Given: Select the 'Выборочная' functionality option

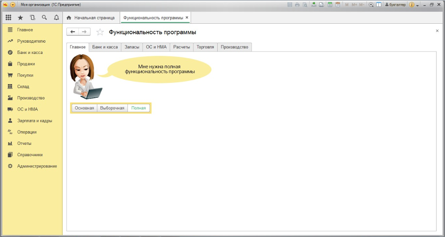Looking at the screenshot, I should tap(112, 108).
